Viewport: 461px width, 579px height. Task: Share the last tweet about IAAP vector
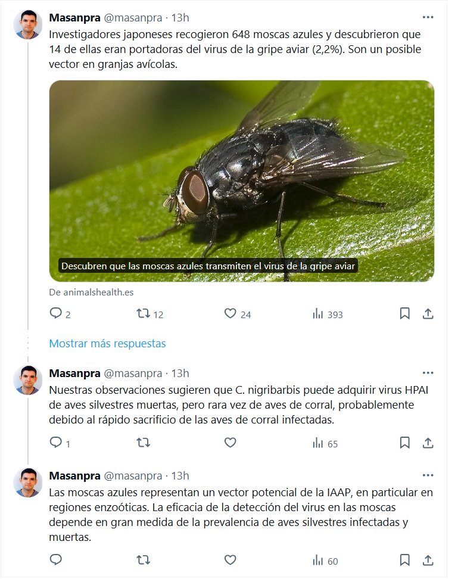click(x=428, y=560)
